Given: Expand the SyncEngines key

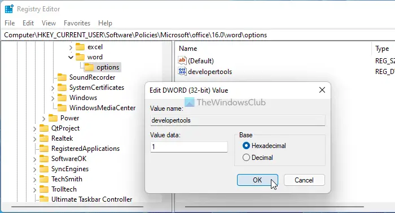Looking at the screenshot, I should [x=34, y=169].
